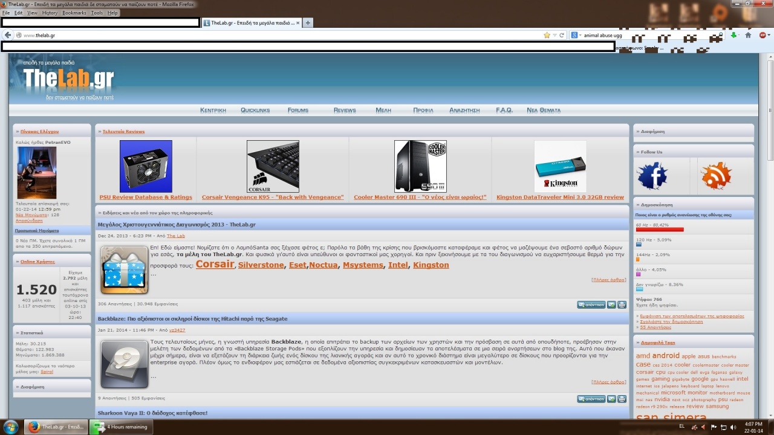Image resolution: width=774 pixels, height=435 pixels.
Task: Open the '4 Hours remaining' taskbar item
Action: [x=120, y=427]
